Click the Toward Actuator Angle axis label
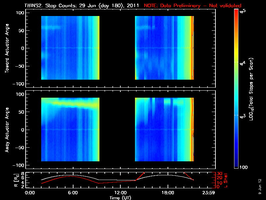Image resolution: width=266 pixels, height=200 pixels. pos(7,48)
